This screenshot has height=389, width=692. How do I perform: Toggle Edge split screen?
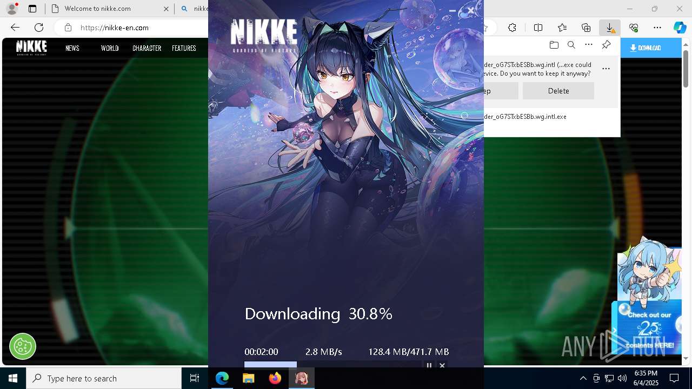click(x=538, y=28)
